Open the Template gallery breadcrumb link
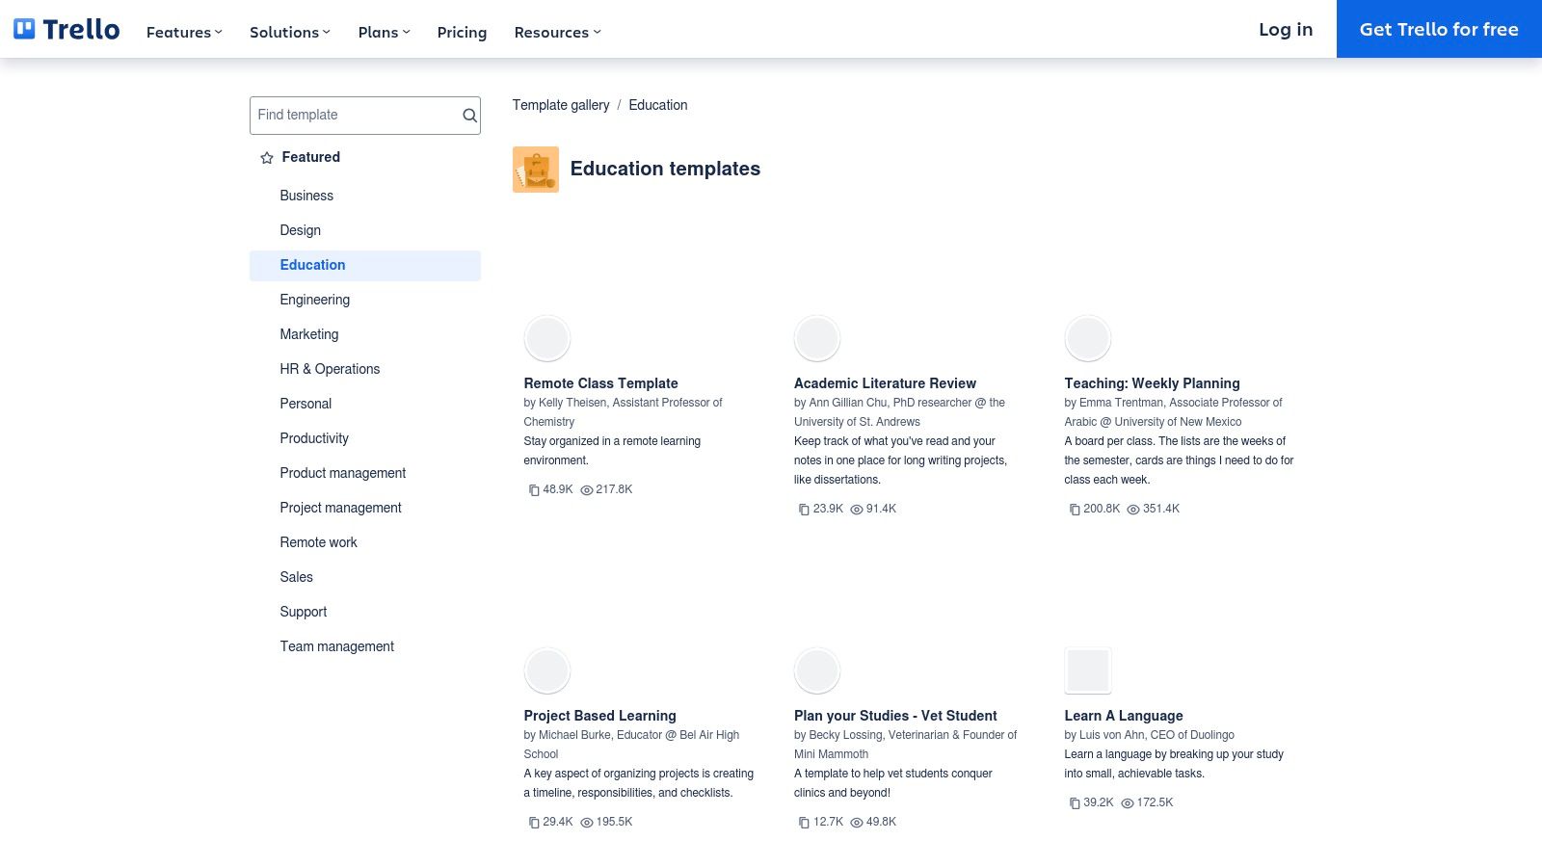1542x867 pixels. click(x=561, y=105)
